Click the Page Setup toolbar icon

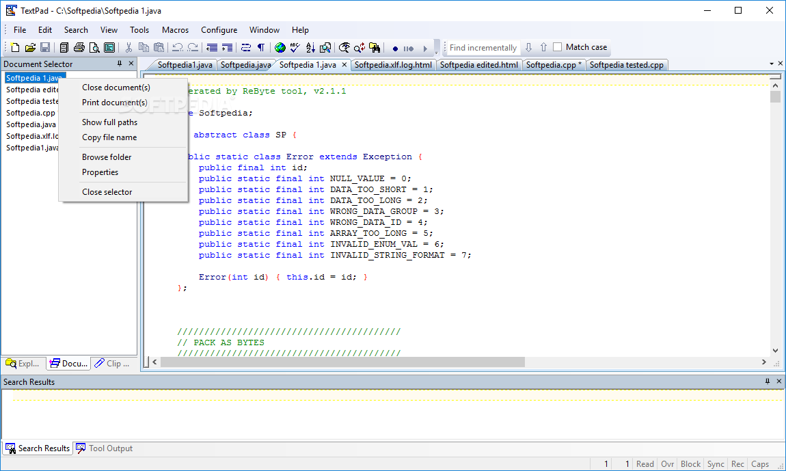click(109, 48)
